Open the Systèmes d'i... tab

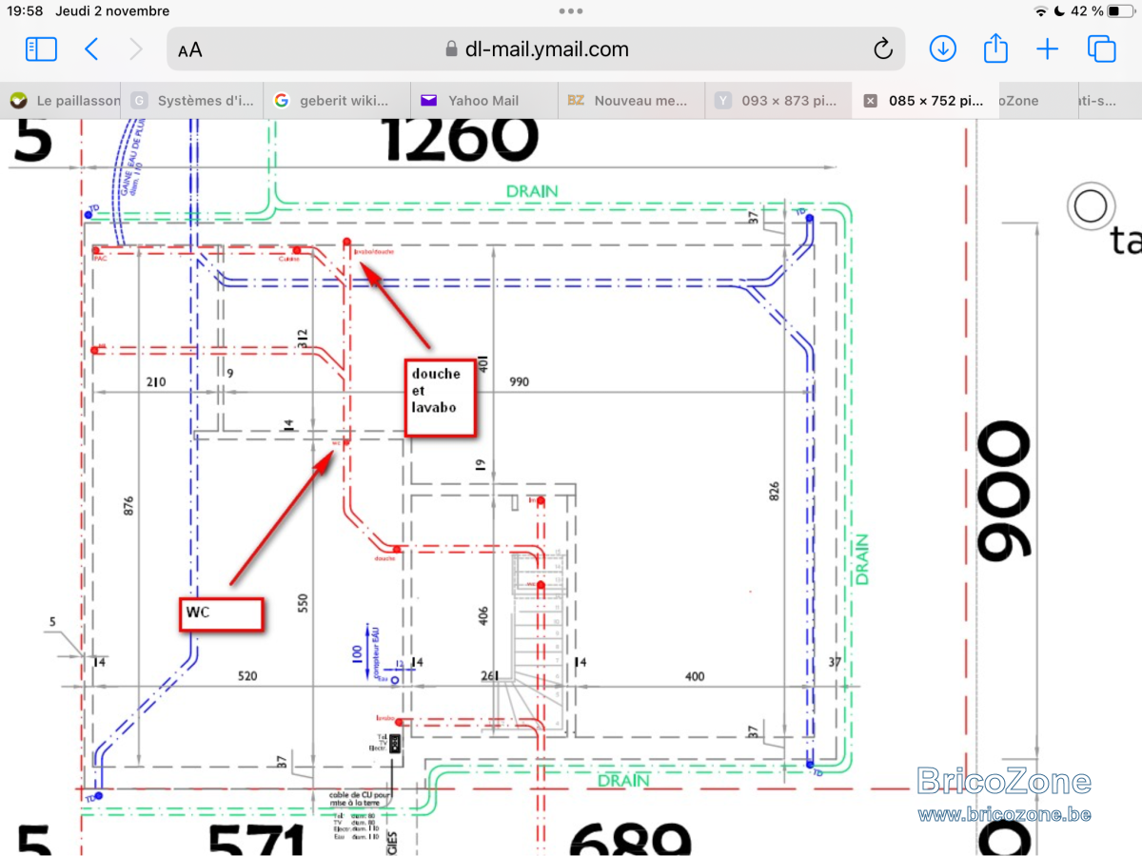click(x=193, y=100)
